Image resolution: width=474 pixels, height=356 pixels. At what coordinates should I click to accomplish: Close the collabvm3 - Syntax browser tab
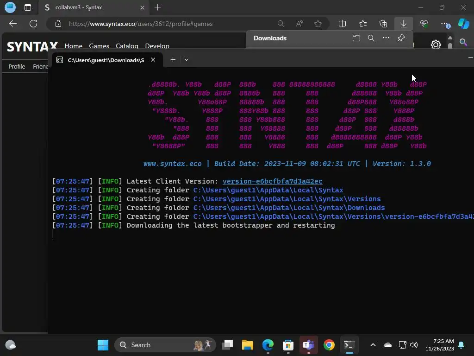[143, 7]
